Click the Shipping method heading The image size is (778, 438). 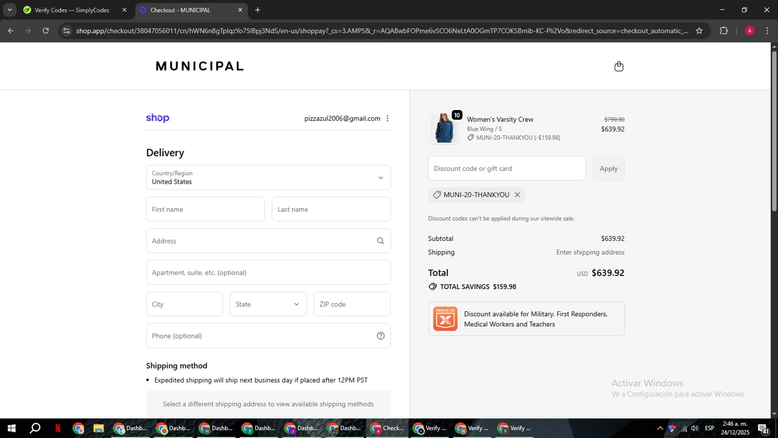tap(176, 365)
